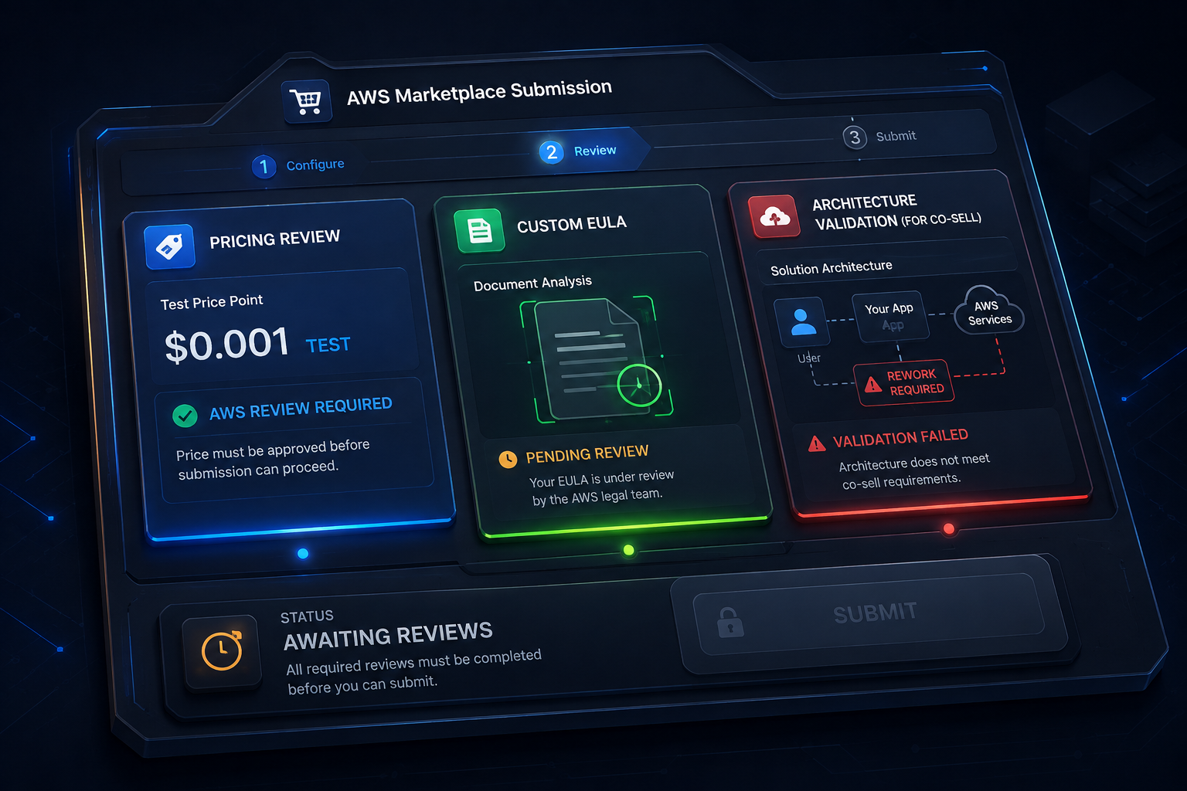Click the $0.001 test price value
Image resolution: width=1187 pixels, height=791 pixels.
click(x=226, y=345)
